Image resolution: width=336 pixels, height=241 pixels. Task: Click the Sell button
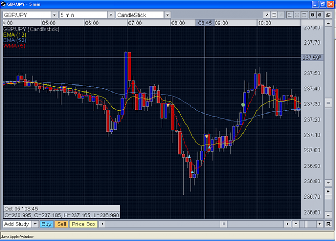61,224
